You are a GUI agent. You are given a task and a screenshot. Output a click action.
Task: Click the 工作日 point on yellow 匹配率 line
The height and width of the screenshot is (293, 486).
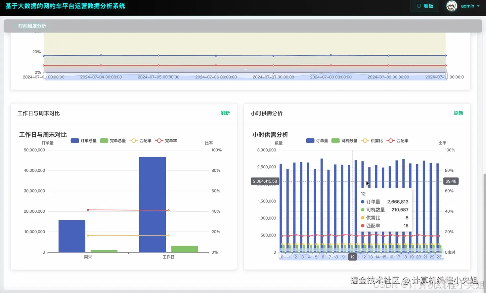point(168,235)
